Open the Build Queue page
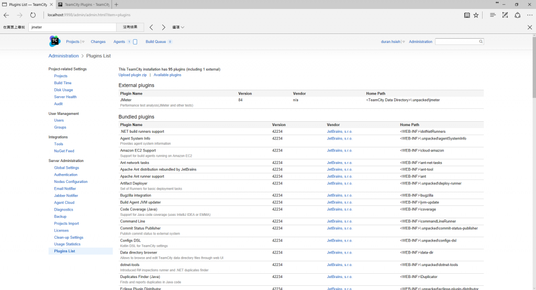Image resolution: width=536 pixels, height=290 pixels. tap(155, 42)
